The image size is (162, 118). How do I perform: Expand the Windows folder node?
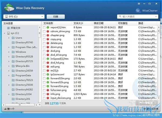click(x=9, y=52)
